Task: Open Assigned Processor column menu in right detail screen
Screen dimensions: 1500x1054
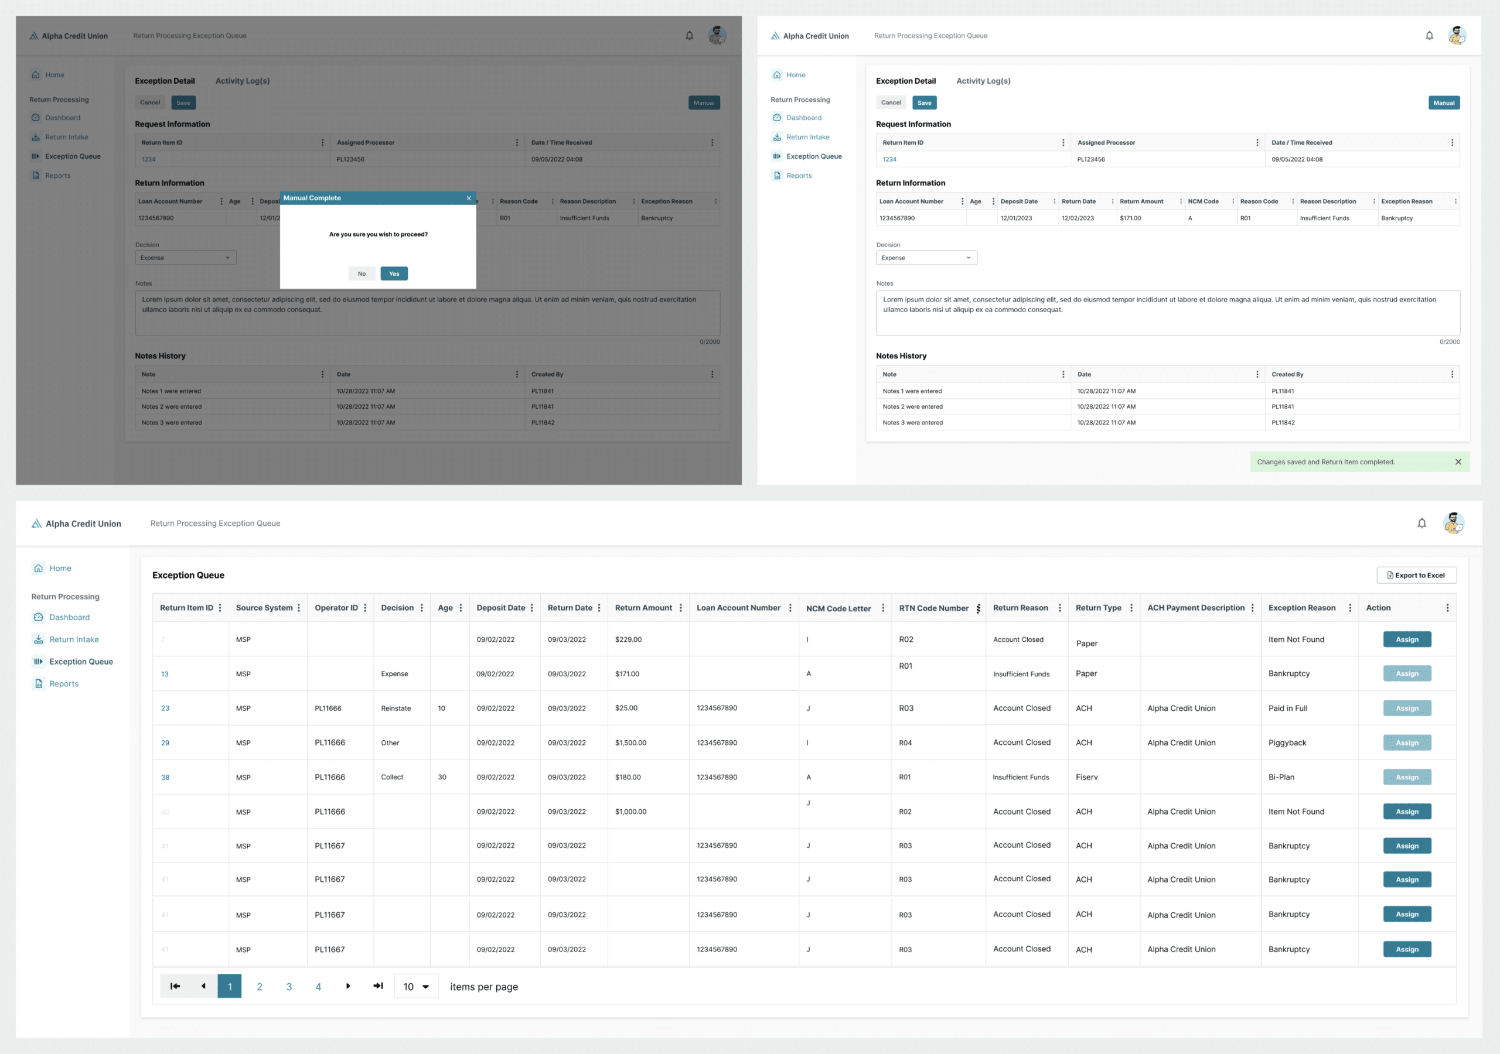Action: 1257,142
